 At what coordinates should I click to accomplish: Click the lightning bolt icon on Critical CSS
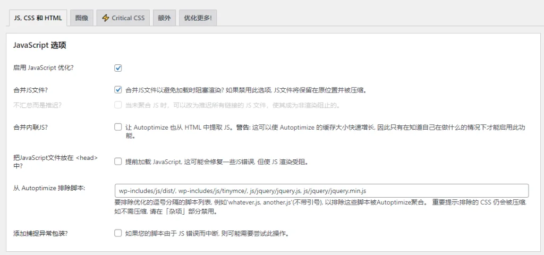(106, 18)
